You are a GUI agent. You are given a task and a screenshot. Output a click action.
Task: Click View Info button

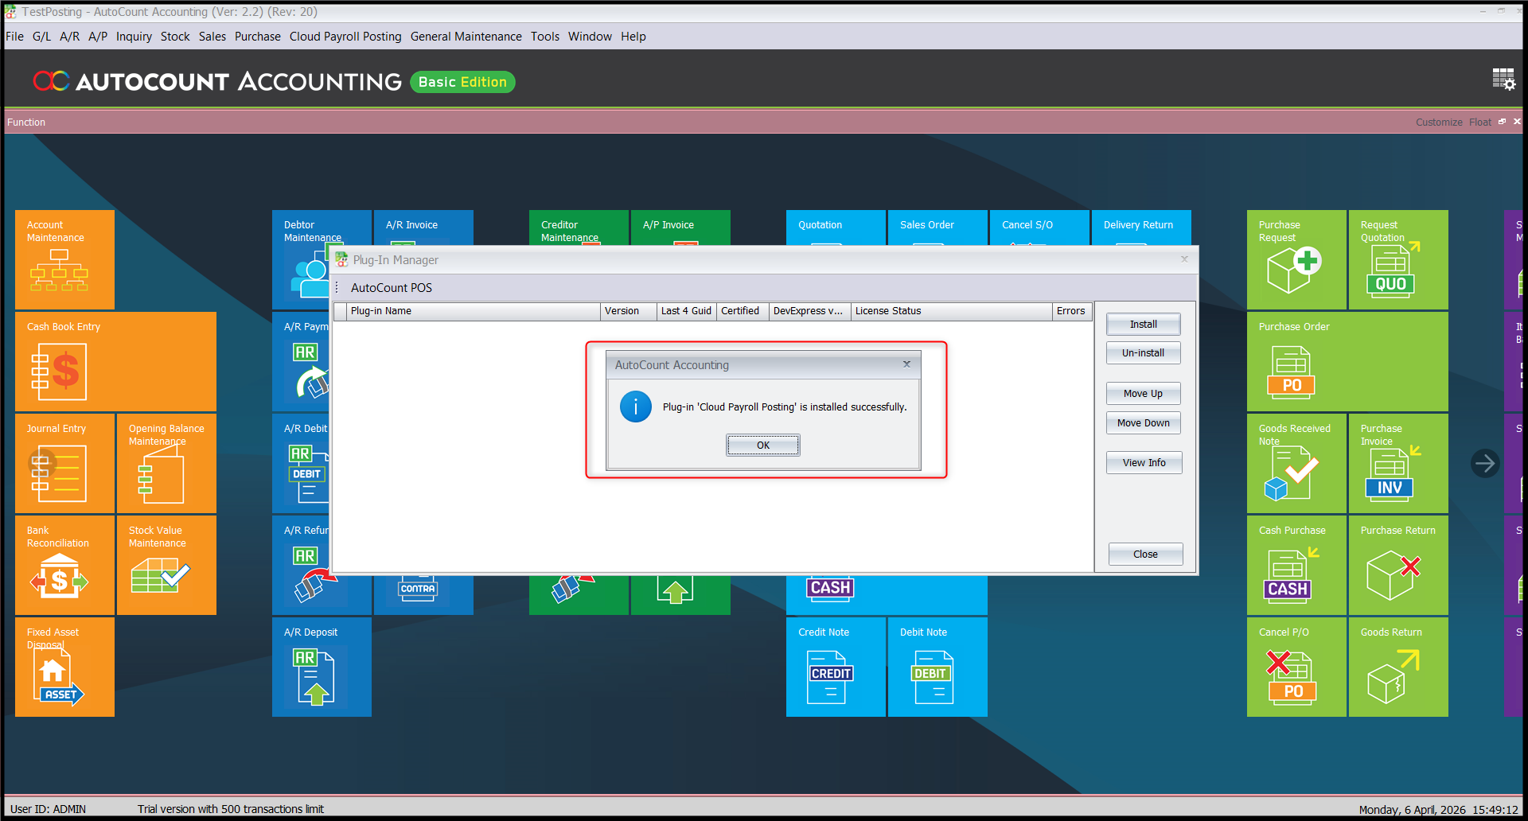1144,462
